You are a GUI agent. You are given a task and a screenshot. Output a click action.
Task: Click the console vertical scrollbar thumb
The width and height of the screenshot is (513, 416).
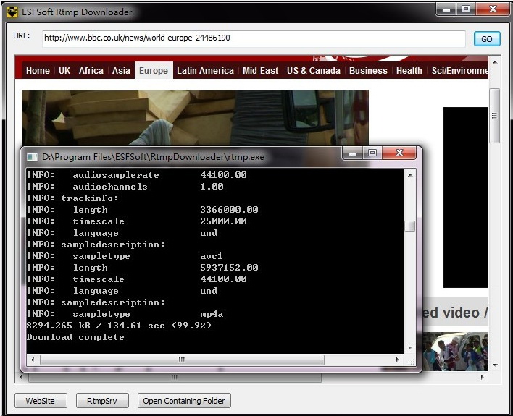[x=410, y=226]
